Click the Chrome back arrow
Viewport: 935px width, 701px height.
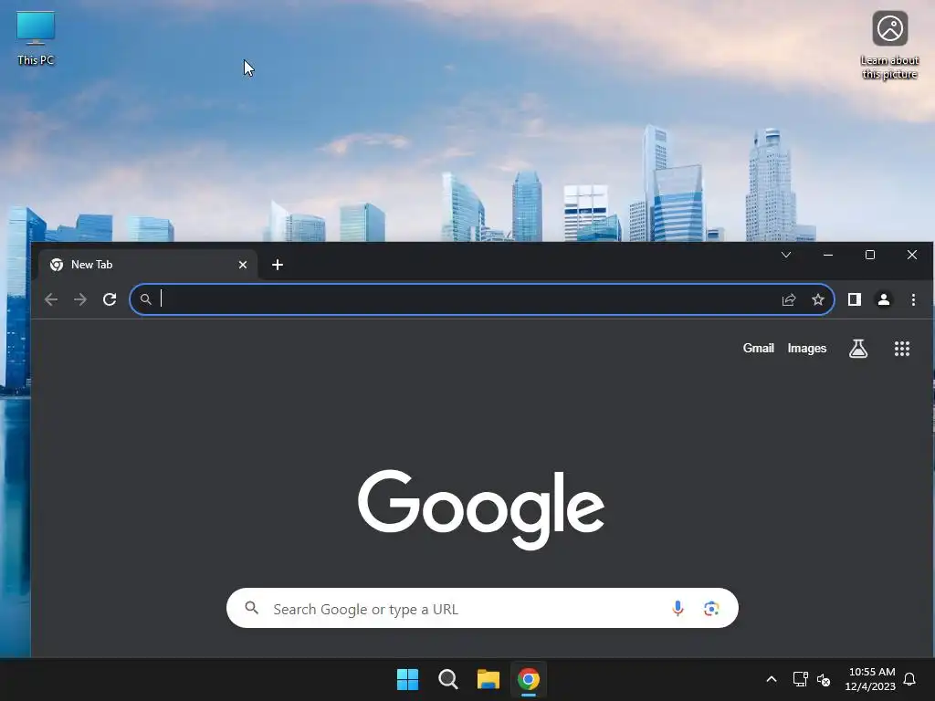51,299
